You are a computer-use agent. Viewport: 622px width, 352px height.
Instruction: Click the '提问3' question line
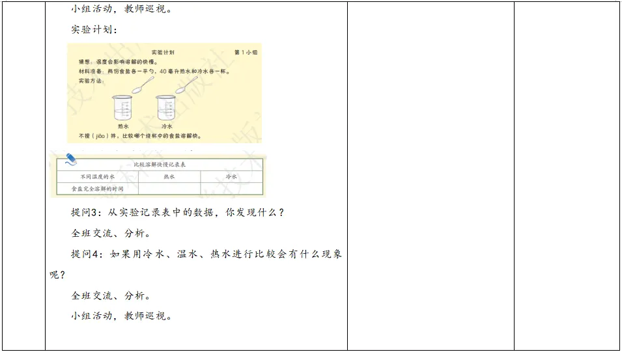click(x=178, y=213)
